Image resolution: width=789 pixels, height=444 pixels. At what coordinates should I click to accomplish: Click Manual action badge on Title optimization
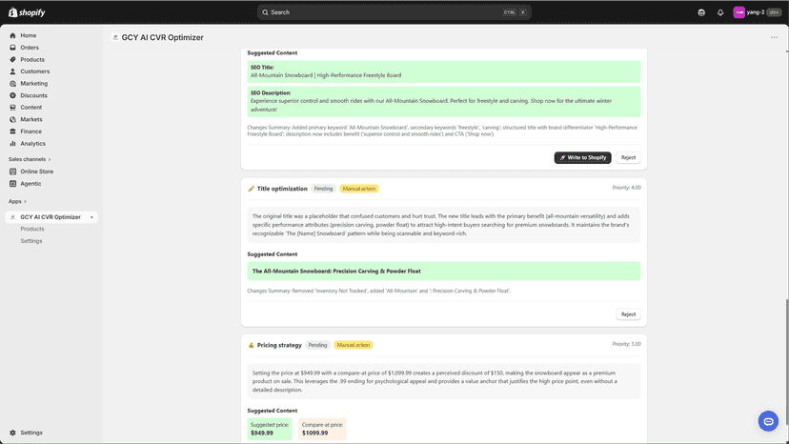click(359, 189)
